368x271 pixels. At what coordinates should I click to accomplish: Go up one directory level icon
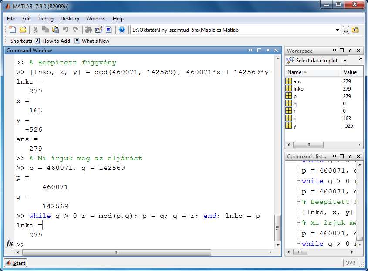[x=355, y=30]
